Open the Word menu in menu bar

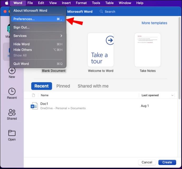(x=18, y=3)
